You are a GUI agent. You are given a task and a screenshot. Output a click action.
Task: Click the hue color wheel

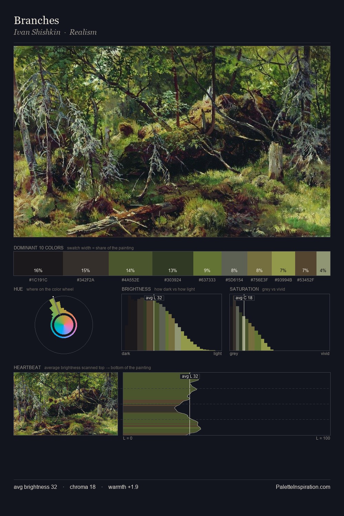(64, 325)
